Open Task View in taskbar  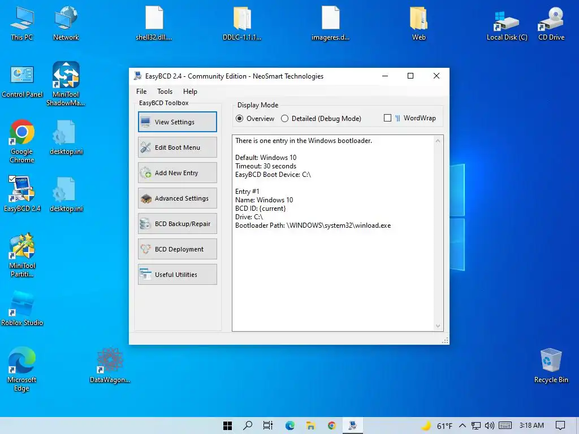tap(268, 426)
